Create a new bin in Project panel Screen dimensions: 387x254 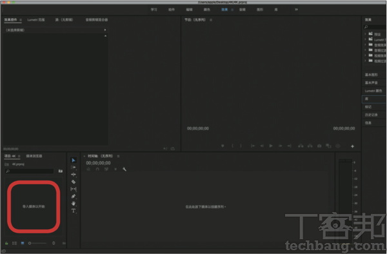point(61,171)
